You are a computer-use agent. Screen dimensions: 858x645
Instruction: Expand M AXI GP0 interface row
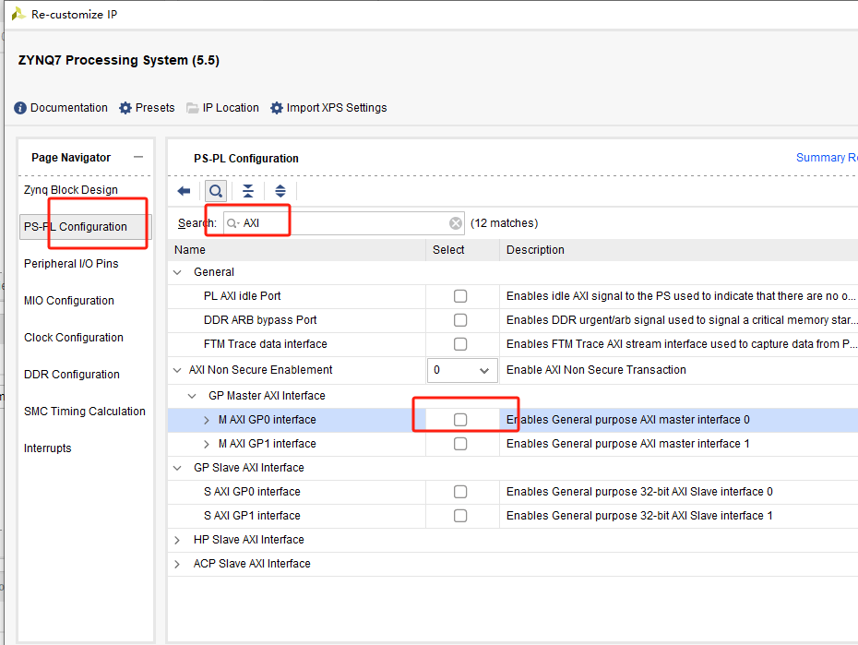207,420
